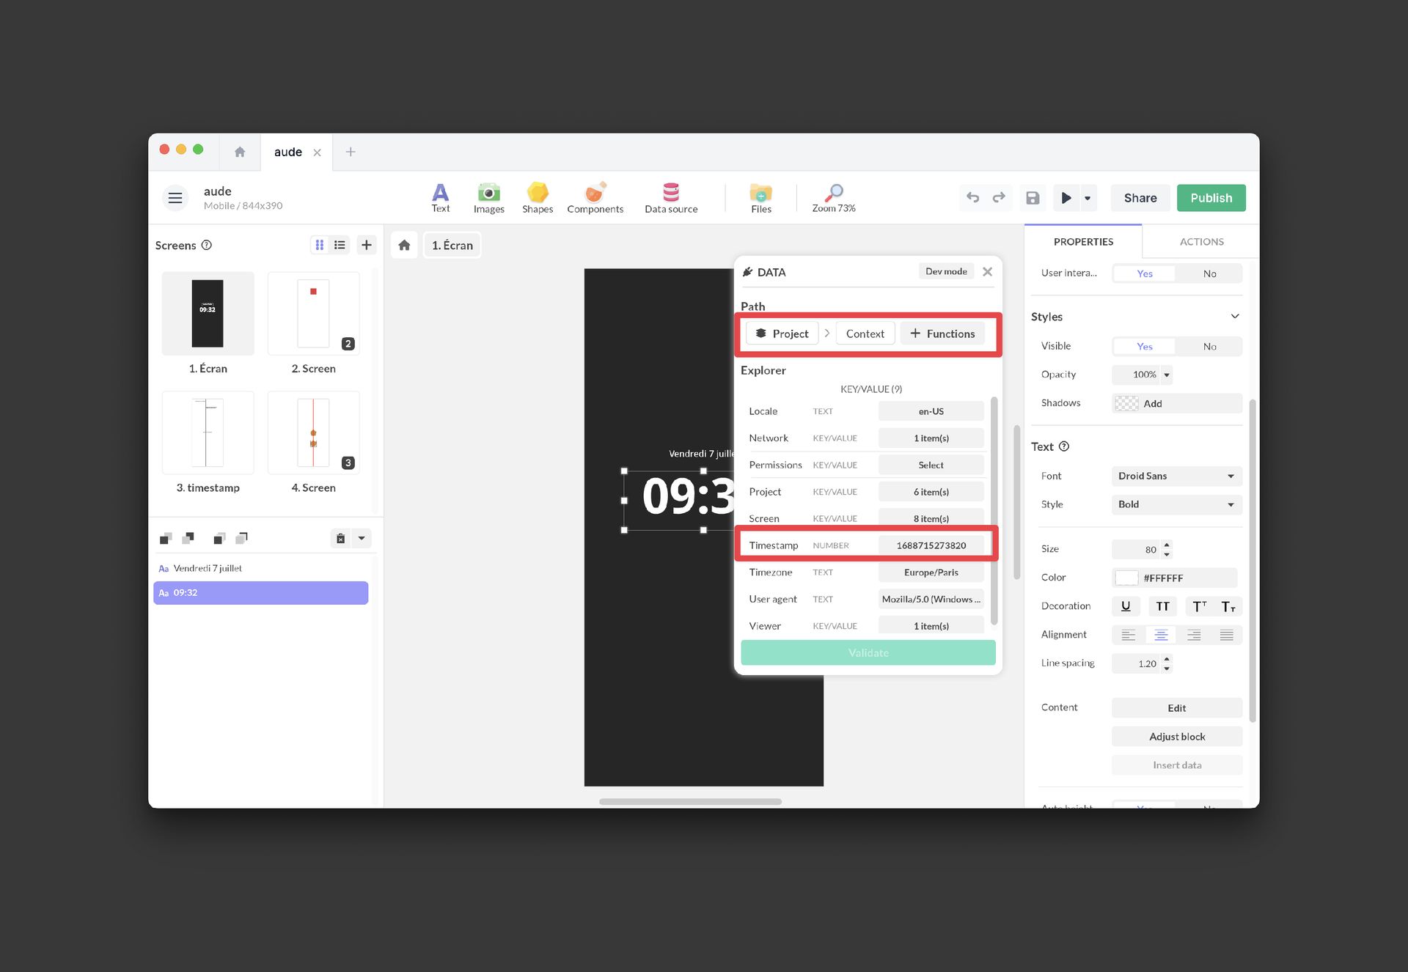Set element visibility to No
The width and height of the screenshot is (1408, 972).
point(1209,346)
